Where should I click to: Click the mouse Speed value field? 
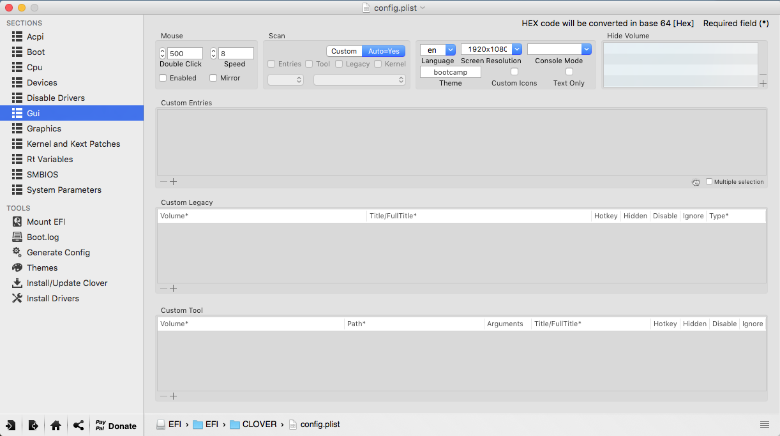coord(236,54)
